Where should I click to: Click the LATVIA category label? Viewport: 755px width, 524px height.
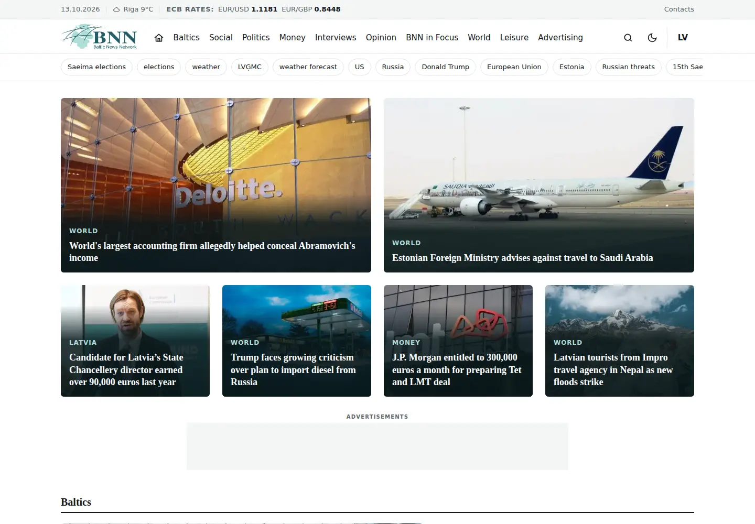coord(83,343)
